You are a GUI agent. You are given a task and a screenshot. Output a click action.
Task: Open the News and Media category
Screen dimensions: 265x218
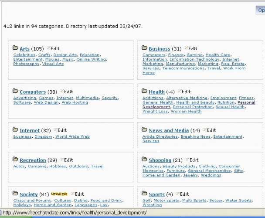[x=169, y=131]
